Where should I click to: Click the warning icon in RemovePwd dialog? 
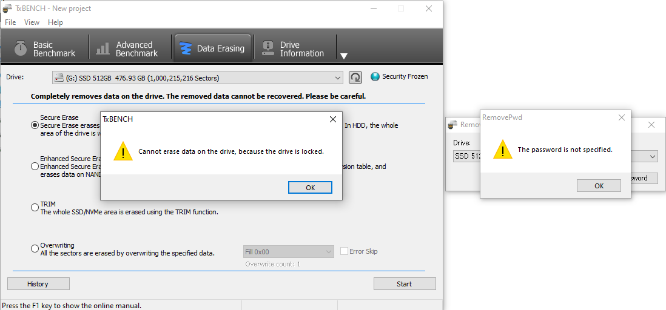point(502,150)
